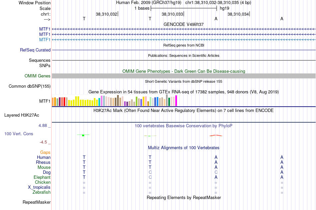Select the Rhesus alignment row label
The image size is (316, 210).
43,162
